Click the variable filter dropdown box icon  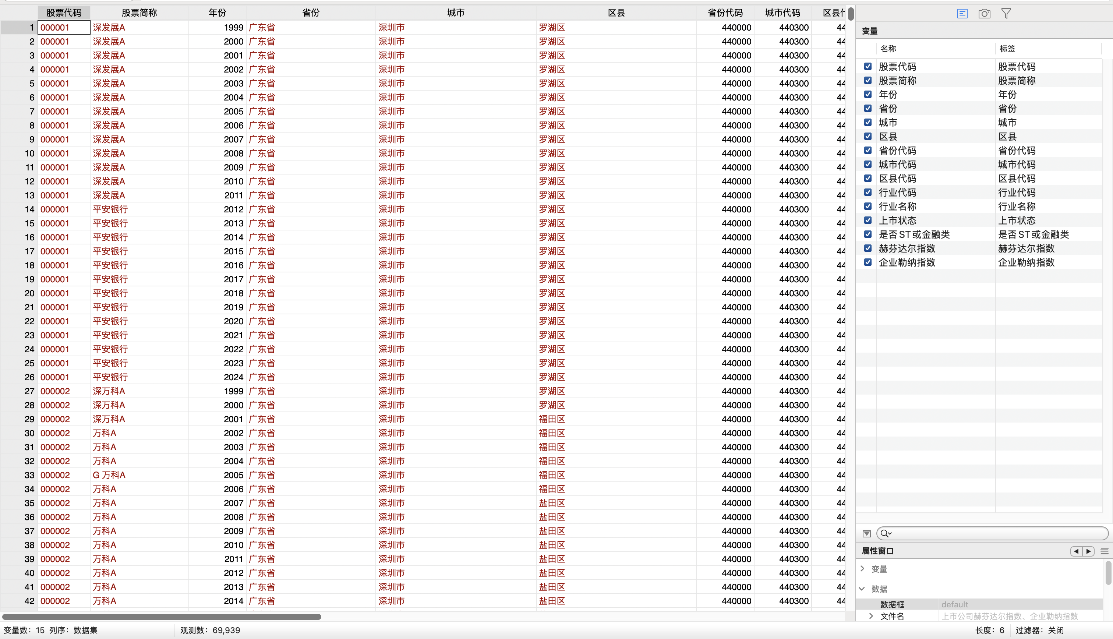(866, 534)
